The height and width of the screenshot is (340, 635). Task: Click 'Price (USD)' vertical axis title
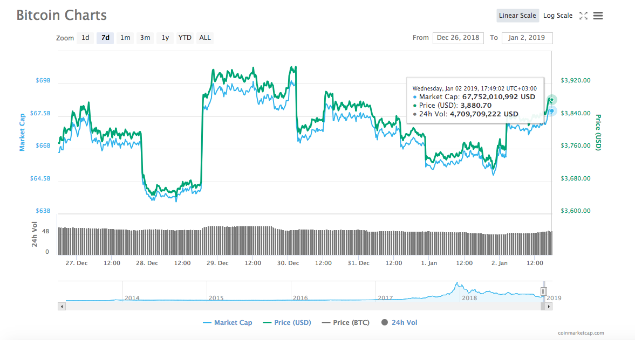[598, 132]
